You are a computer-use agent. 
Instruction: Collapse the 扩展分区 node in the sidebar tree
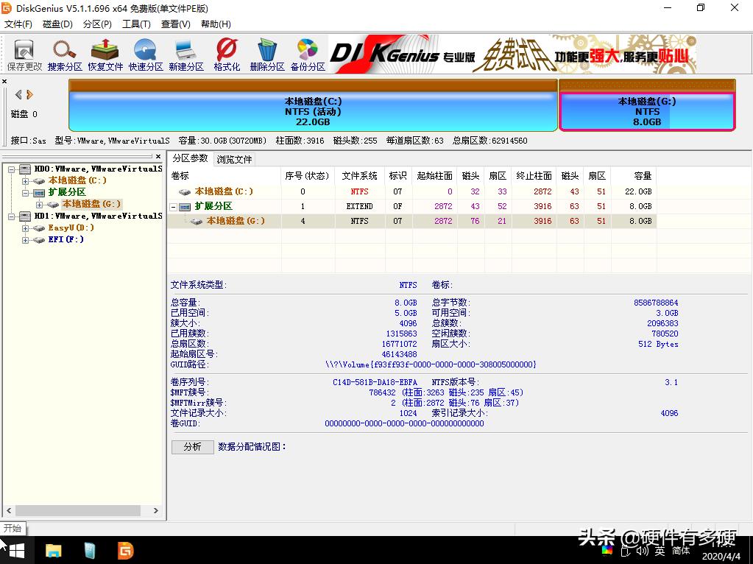coord(25,191)
